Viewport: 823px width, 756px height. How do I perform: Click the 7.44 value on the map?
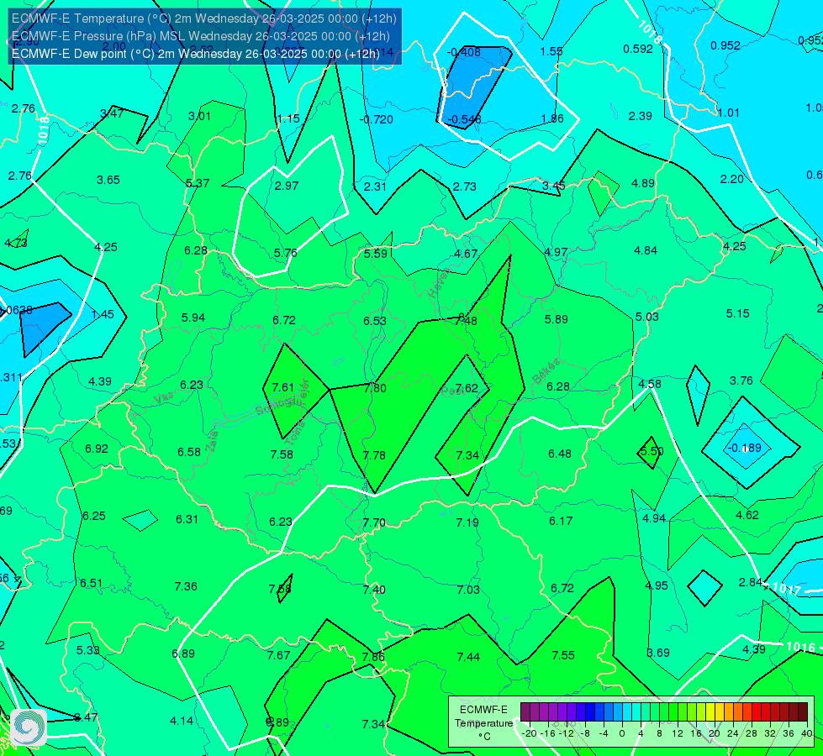point(468,658)
